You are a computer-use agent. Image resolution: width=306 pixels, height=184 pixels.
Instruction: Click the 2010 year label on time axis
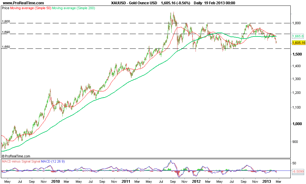55,182
